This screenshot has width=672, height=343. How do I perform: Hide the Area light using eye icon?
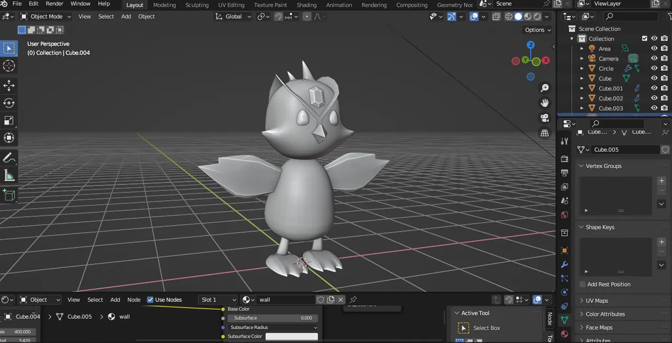[x=654, y=48]
